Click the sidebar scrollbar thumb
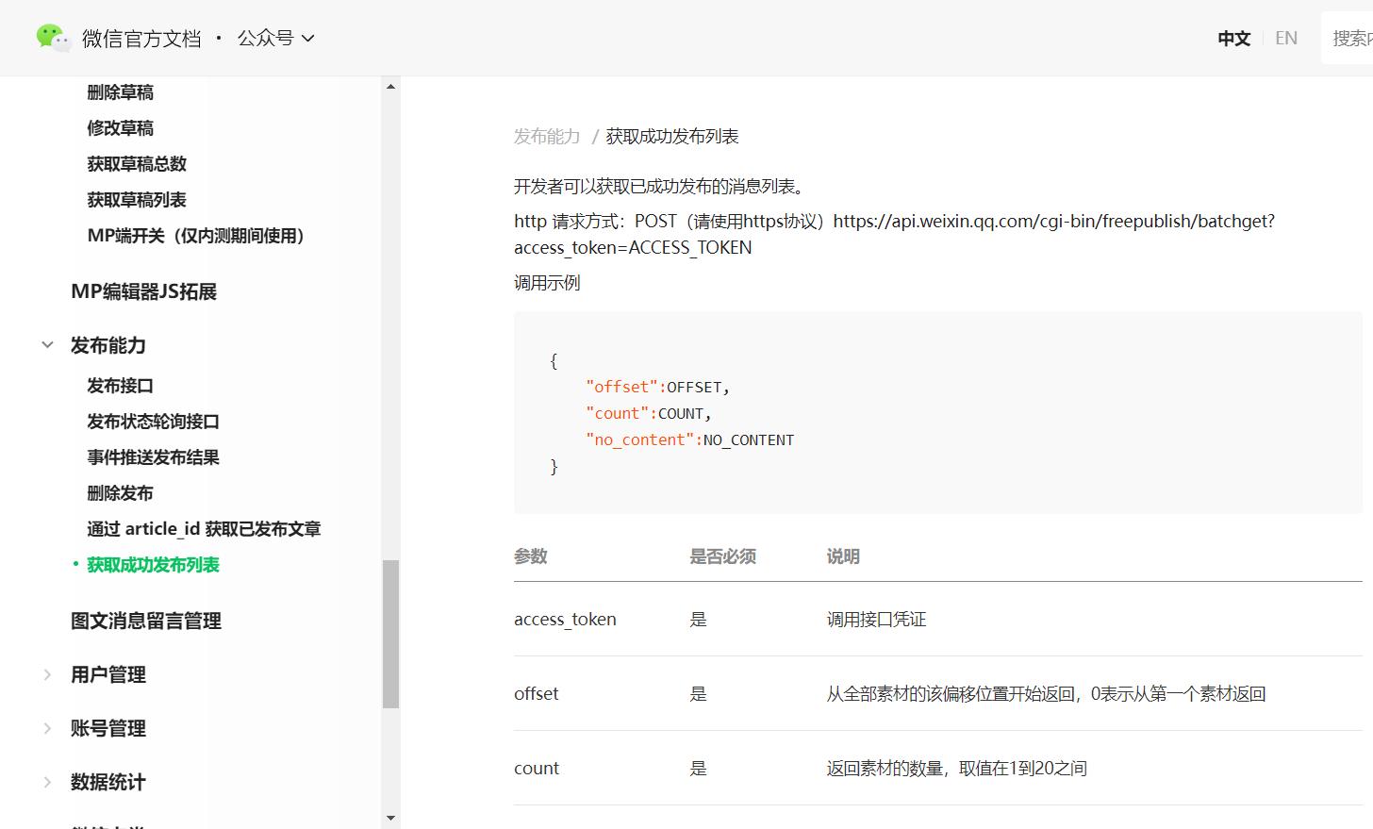 coord(390,634)
